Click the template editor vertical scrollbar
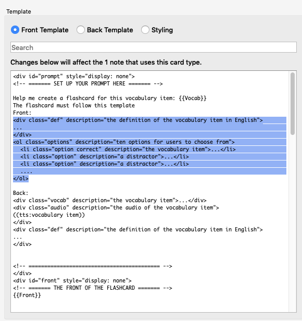This screenshot has width=302, height=321. [293, 104]
